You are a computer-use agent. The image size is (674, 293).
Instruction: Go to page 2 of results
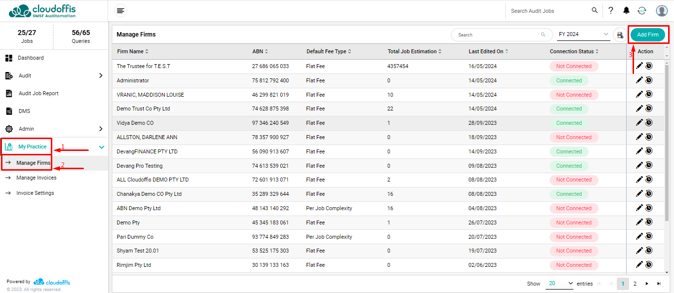[635, 284]
